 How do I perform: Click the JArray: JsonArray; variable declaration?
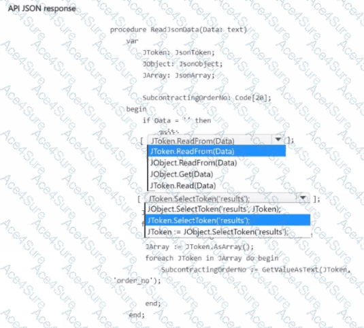tap(178, 76)
